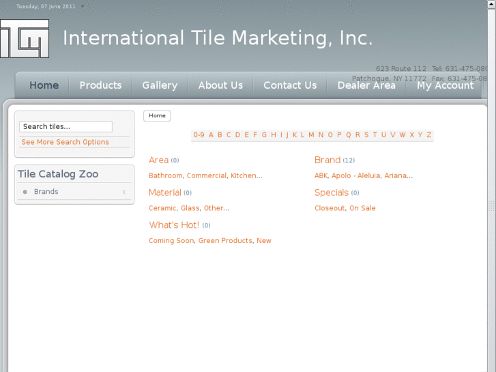The width and height of the screenshot is (496, 372).
Task: Filter by letter G in alphabet index
Action: coord(264,135)
